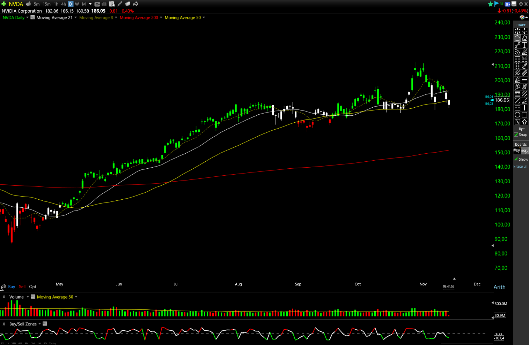Click the blue flag icon
Screen dimensions: 529x345
pyautogui.click(x=497, y=4)
